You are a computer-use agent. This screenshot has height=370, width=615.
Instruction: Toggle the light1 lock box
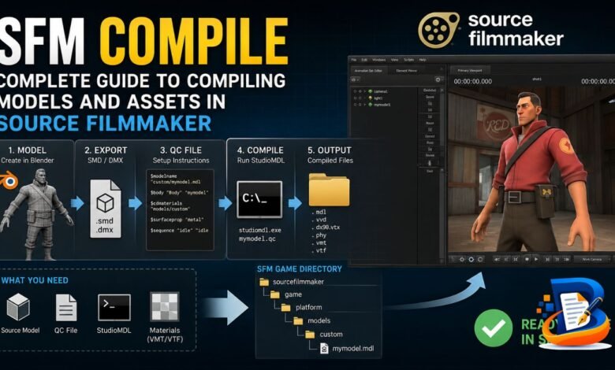pyautogui.click(x=355, y=98)
